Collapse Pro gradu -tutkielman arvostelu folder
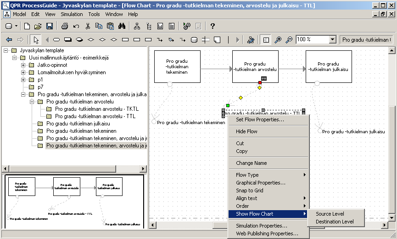This screenshot has height=239, width=397. (x=32, y=102)
